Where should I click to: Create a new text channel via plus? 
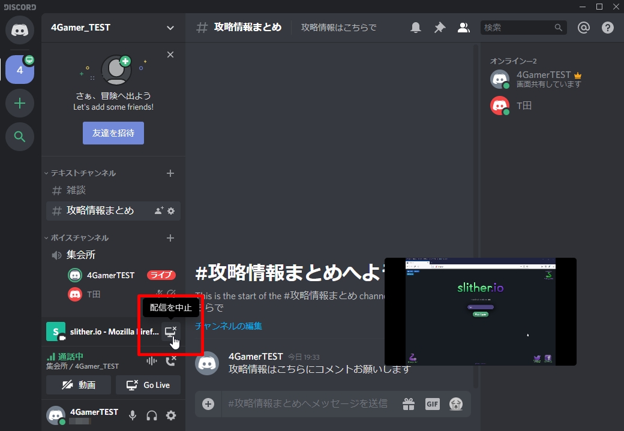click(x=170, y=173)
